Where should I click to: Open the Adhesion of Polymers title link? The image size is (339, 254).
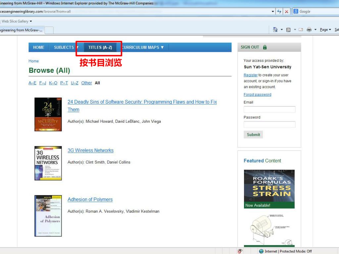coord(90,199)
